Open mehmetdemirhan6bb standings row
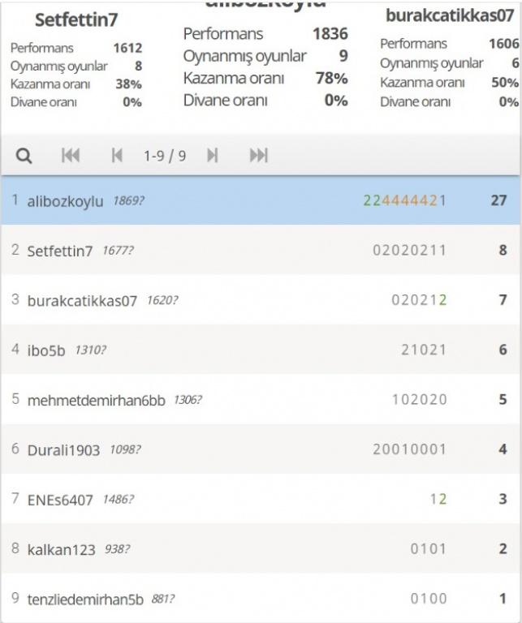Screen dimensions: 522x623 tap(96, 400)
